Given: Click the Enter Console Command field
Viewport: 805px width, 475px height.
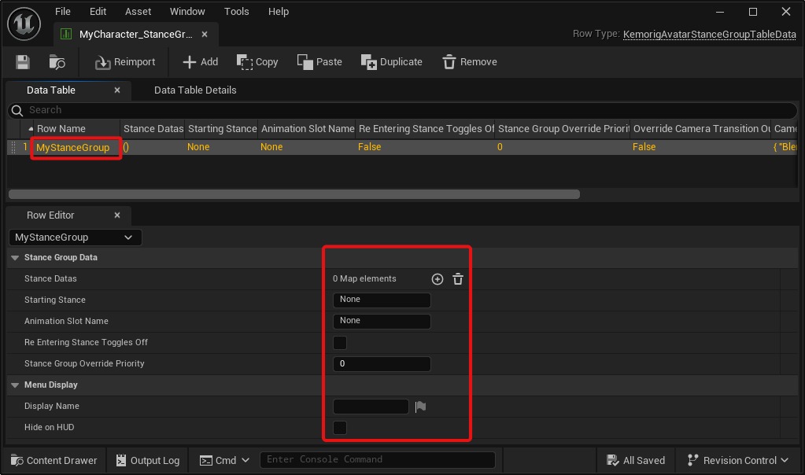Looking at the screenshot, I should point(378,460).
